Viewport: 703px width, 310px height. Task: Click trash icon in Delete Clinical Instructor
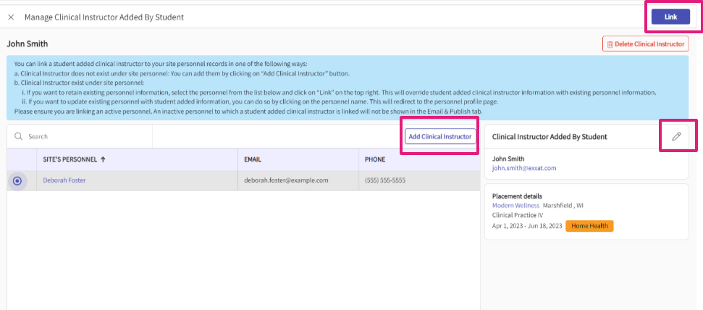(x=610, y=44)
